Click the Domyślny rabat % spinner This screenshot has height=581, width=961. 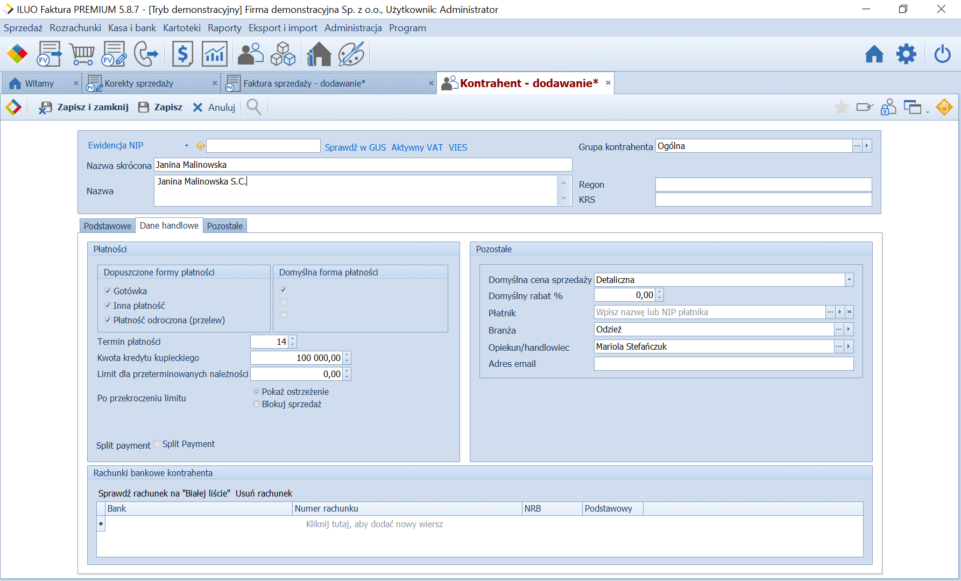coord(660,295)
